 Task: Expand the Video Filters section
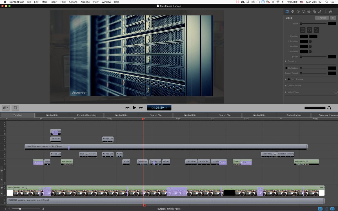(x=286, y=92)
